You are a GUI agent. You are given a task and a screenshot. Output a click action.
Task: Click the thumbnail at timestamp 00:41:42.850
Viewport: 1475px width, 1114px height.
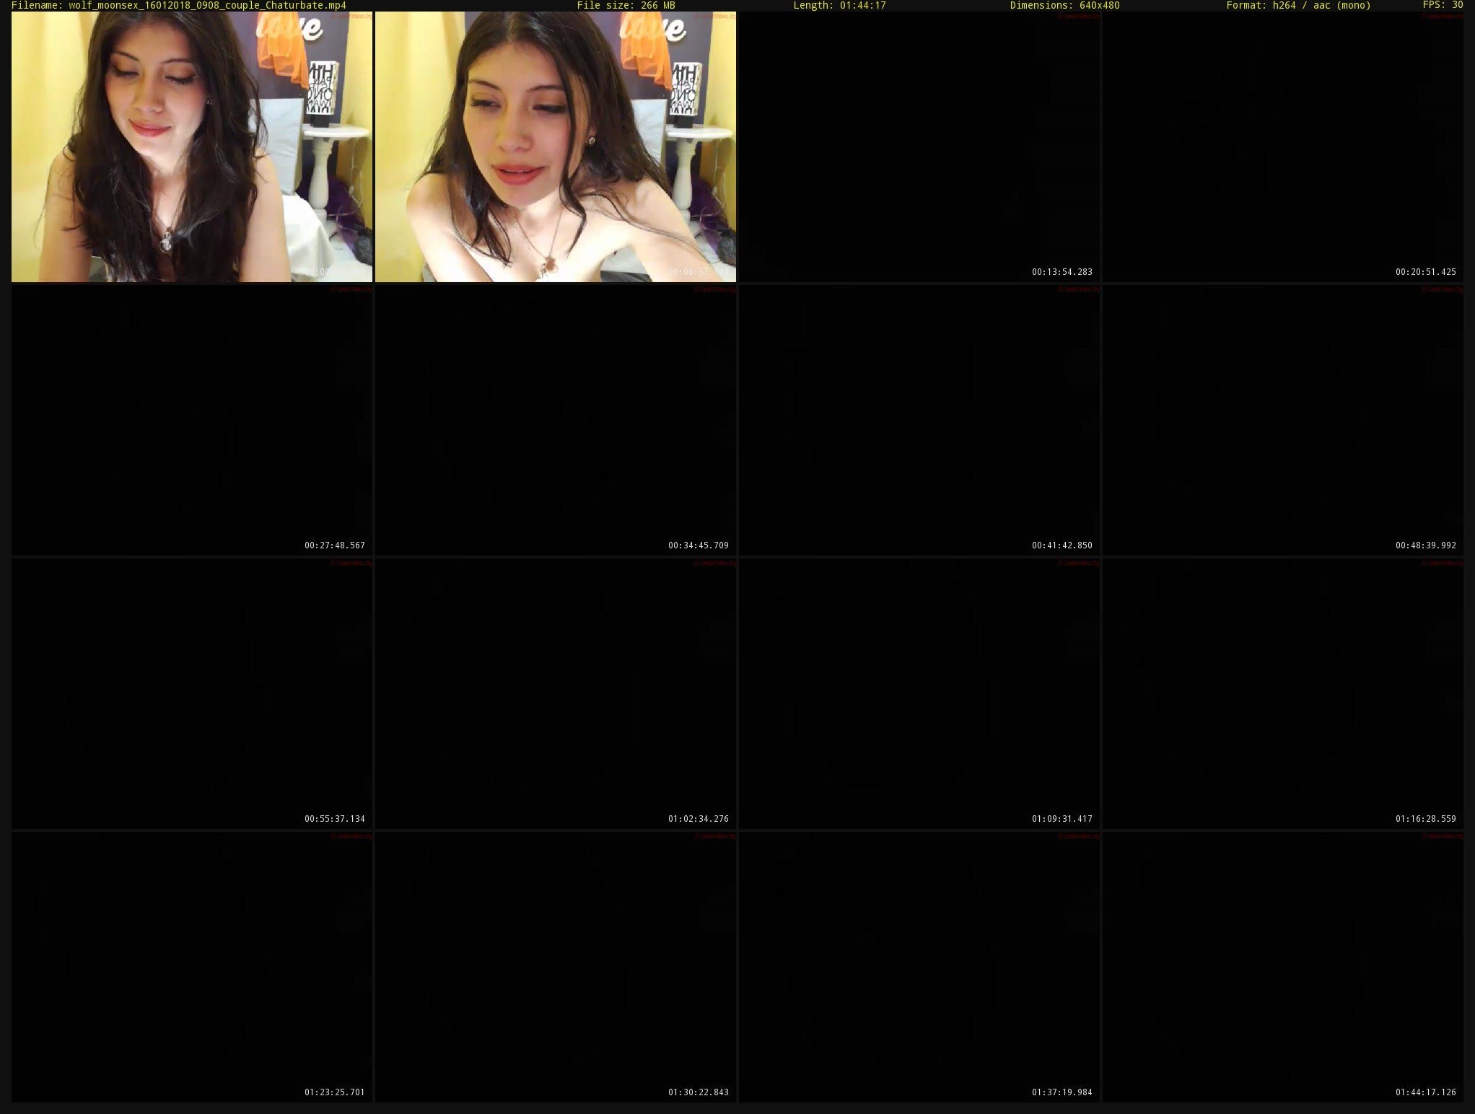click(919, 420)
